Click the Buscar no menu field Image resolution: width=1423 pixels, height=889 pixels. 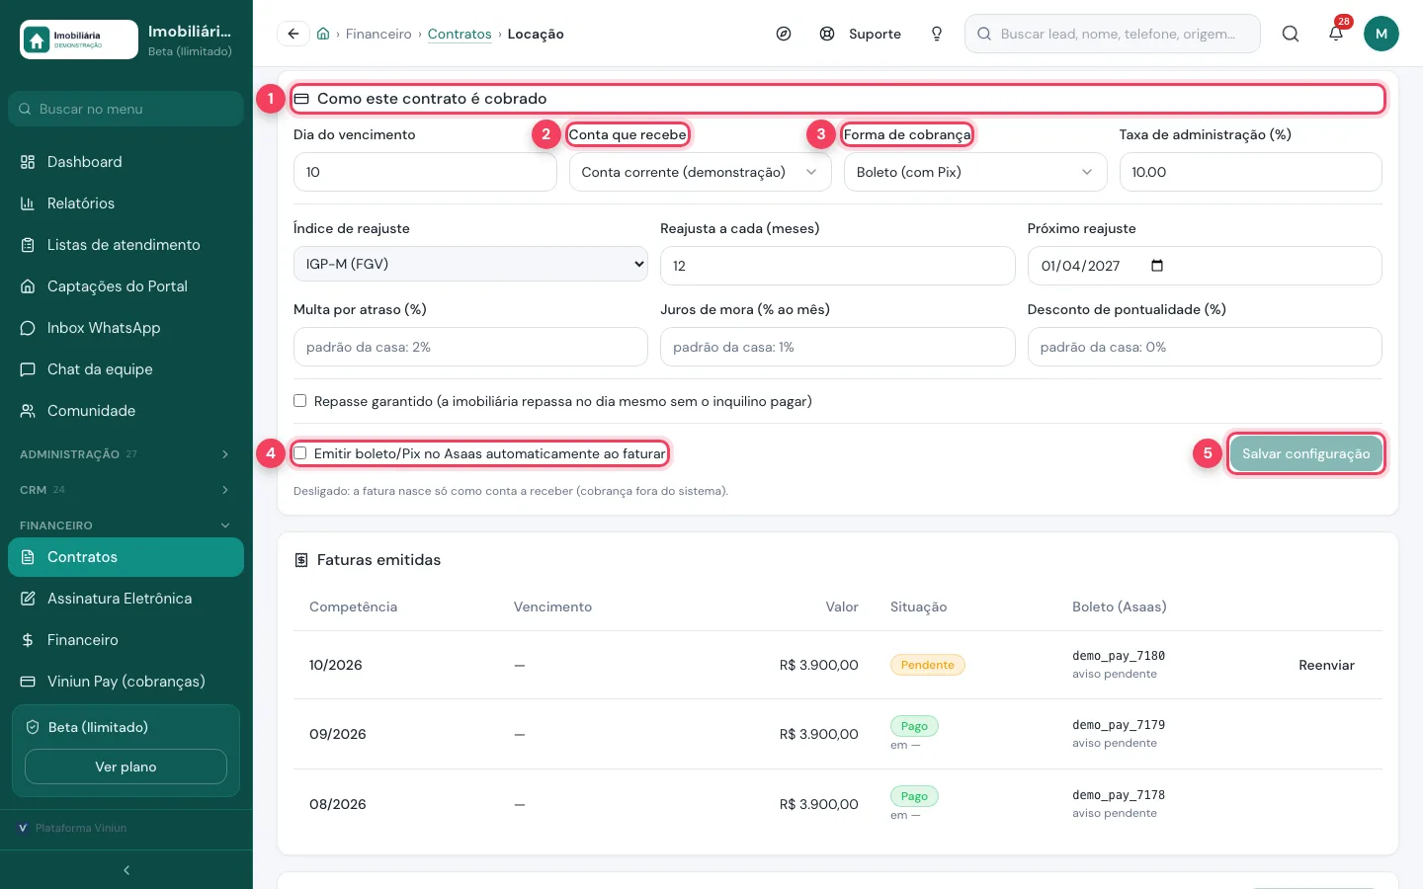(126, 109)
